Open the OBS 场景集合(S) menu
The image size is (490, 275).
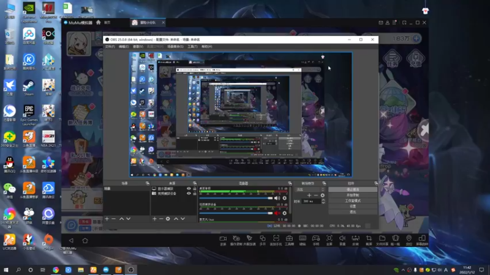pyautogui.click(x=175, y=46)
